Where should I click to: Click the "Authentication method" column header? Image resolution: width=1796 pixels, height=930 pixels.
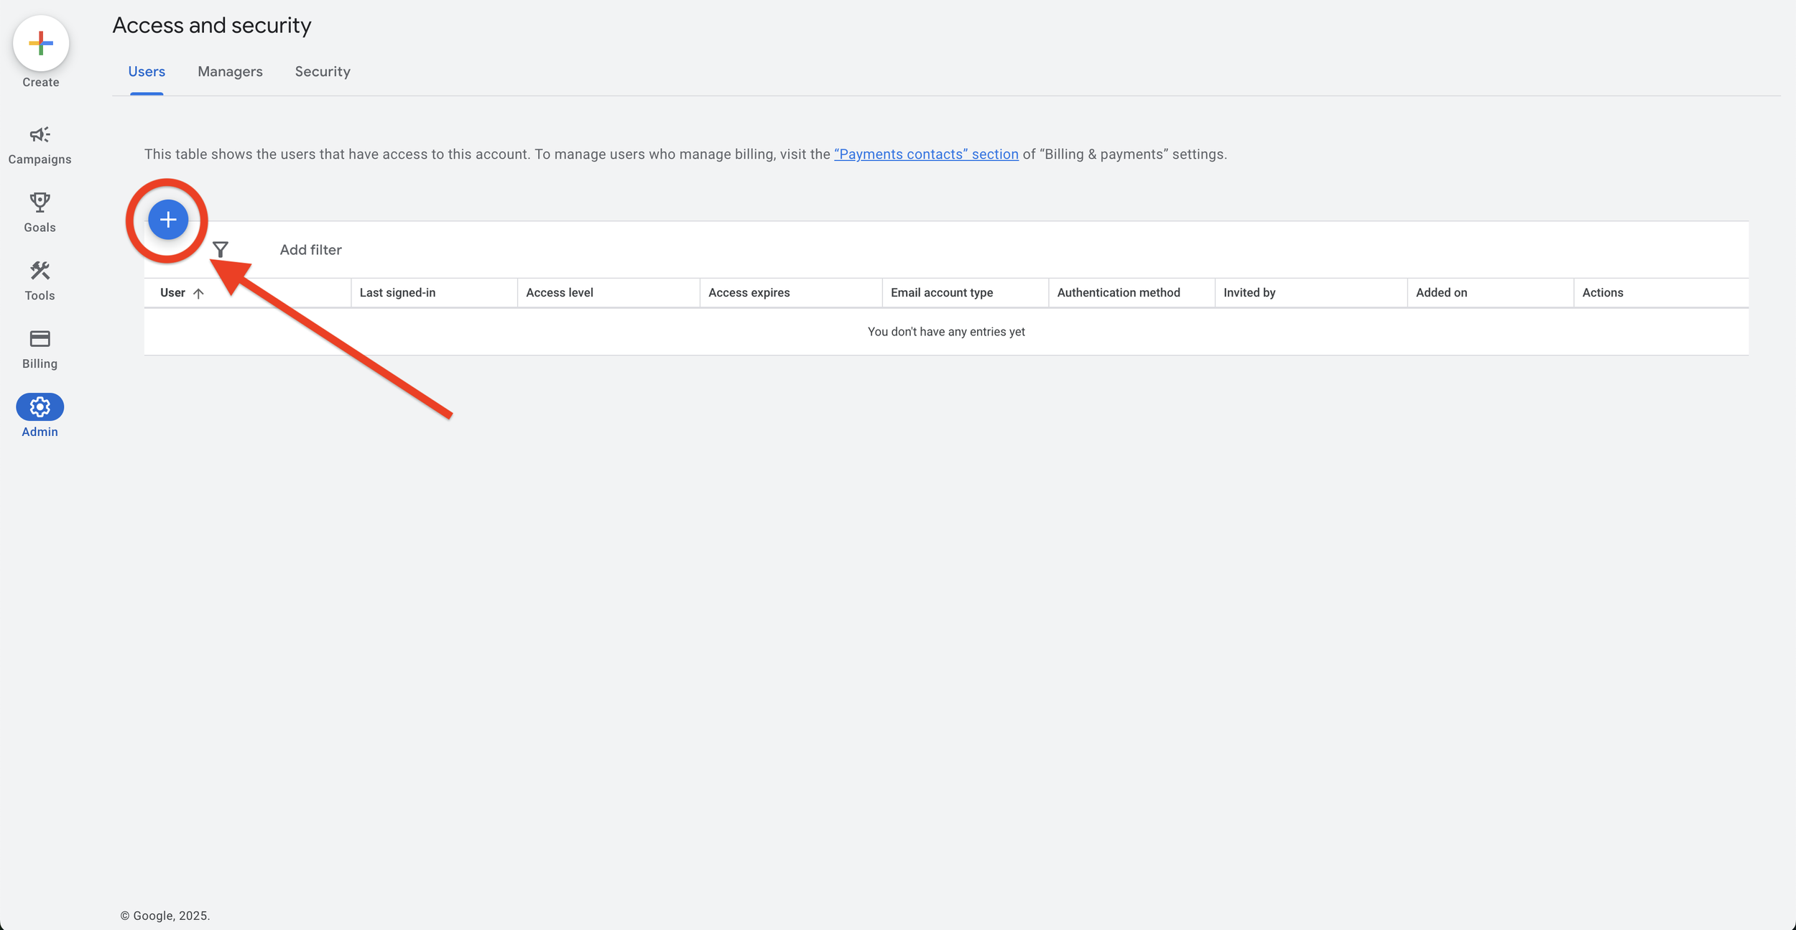coord(1118,292)
